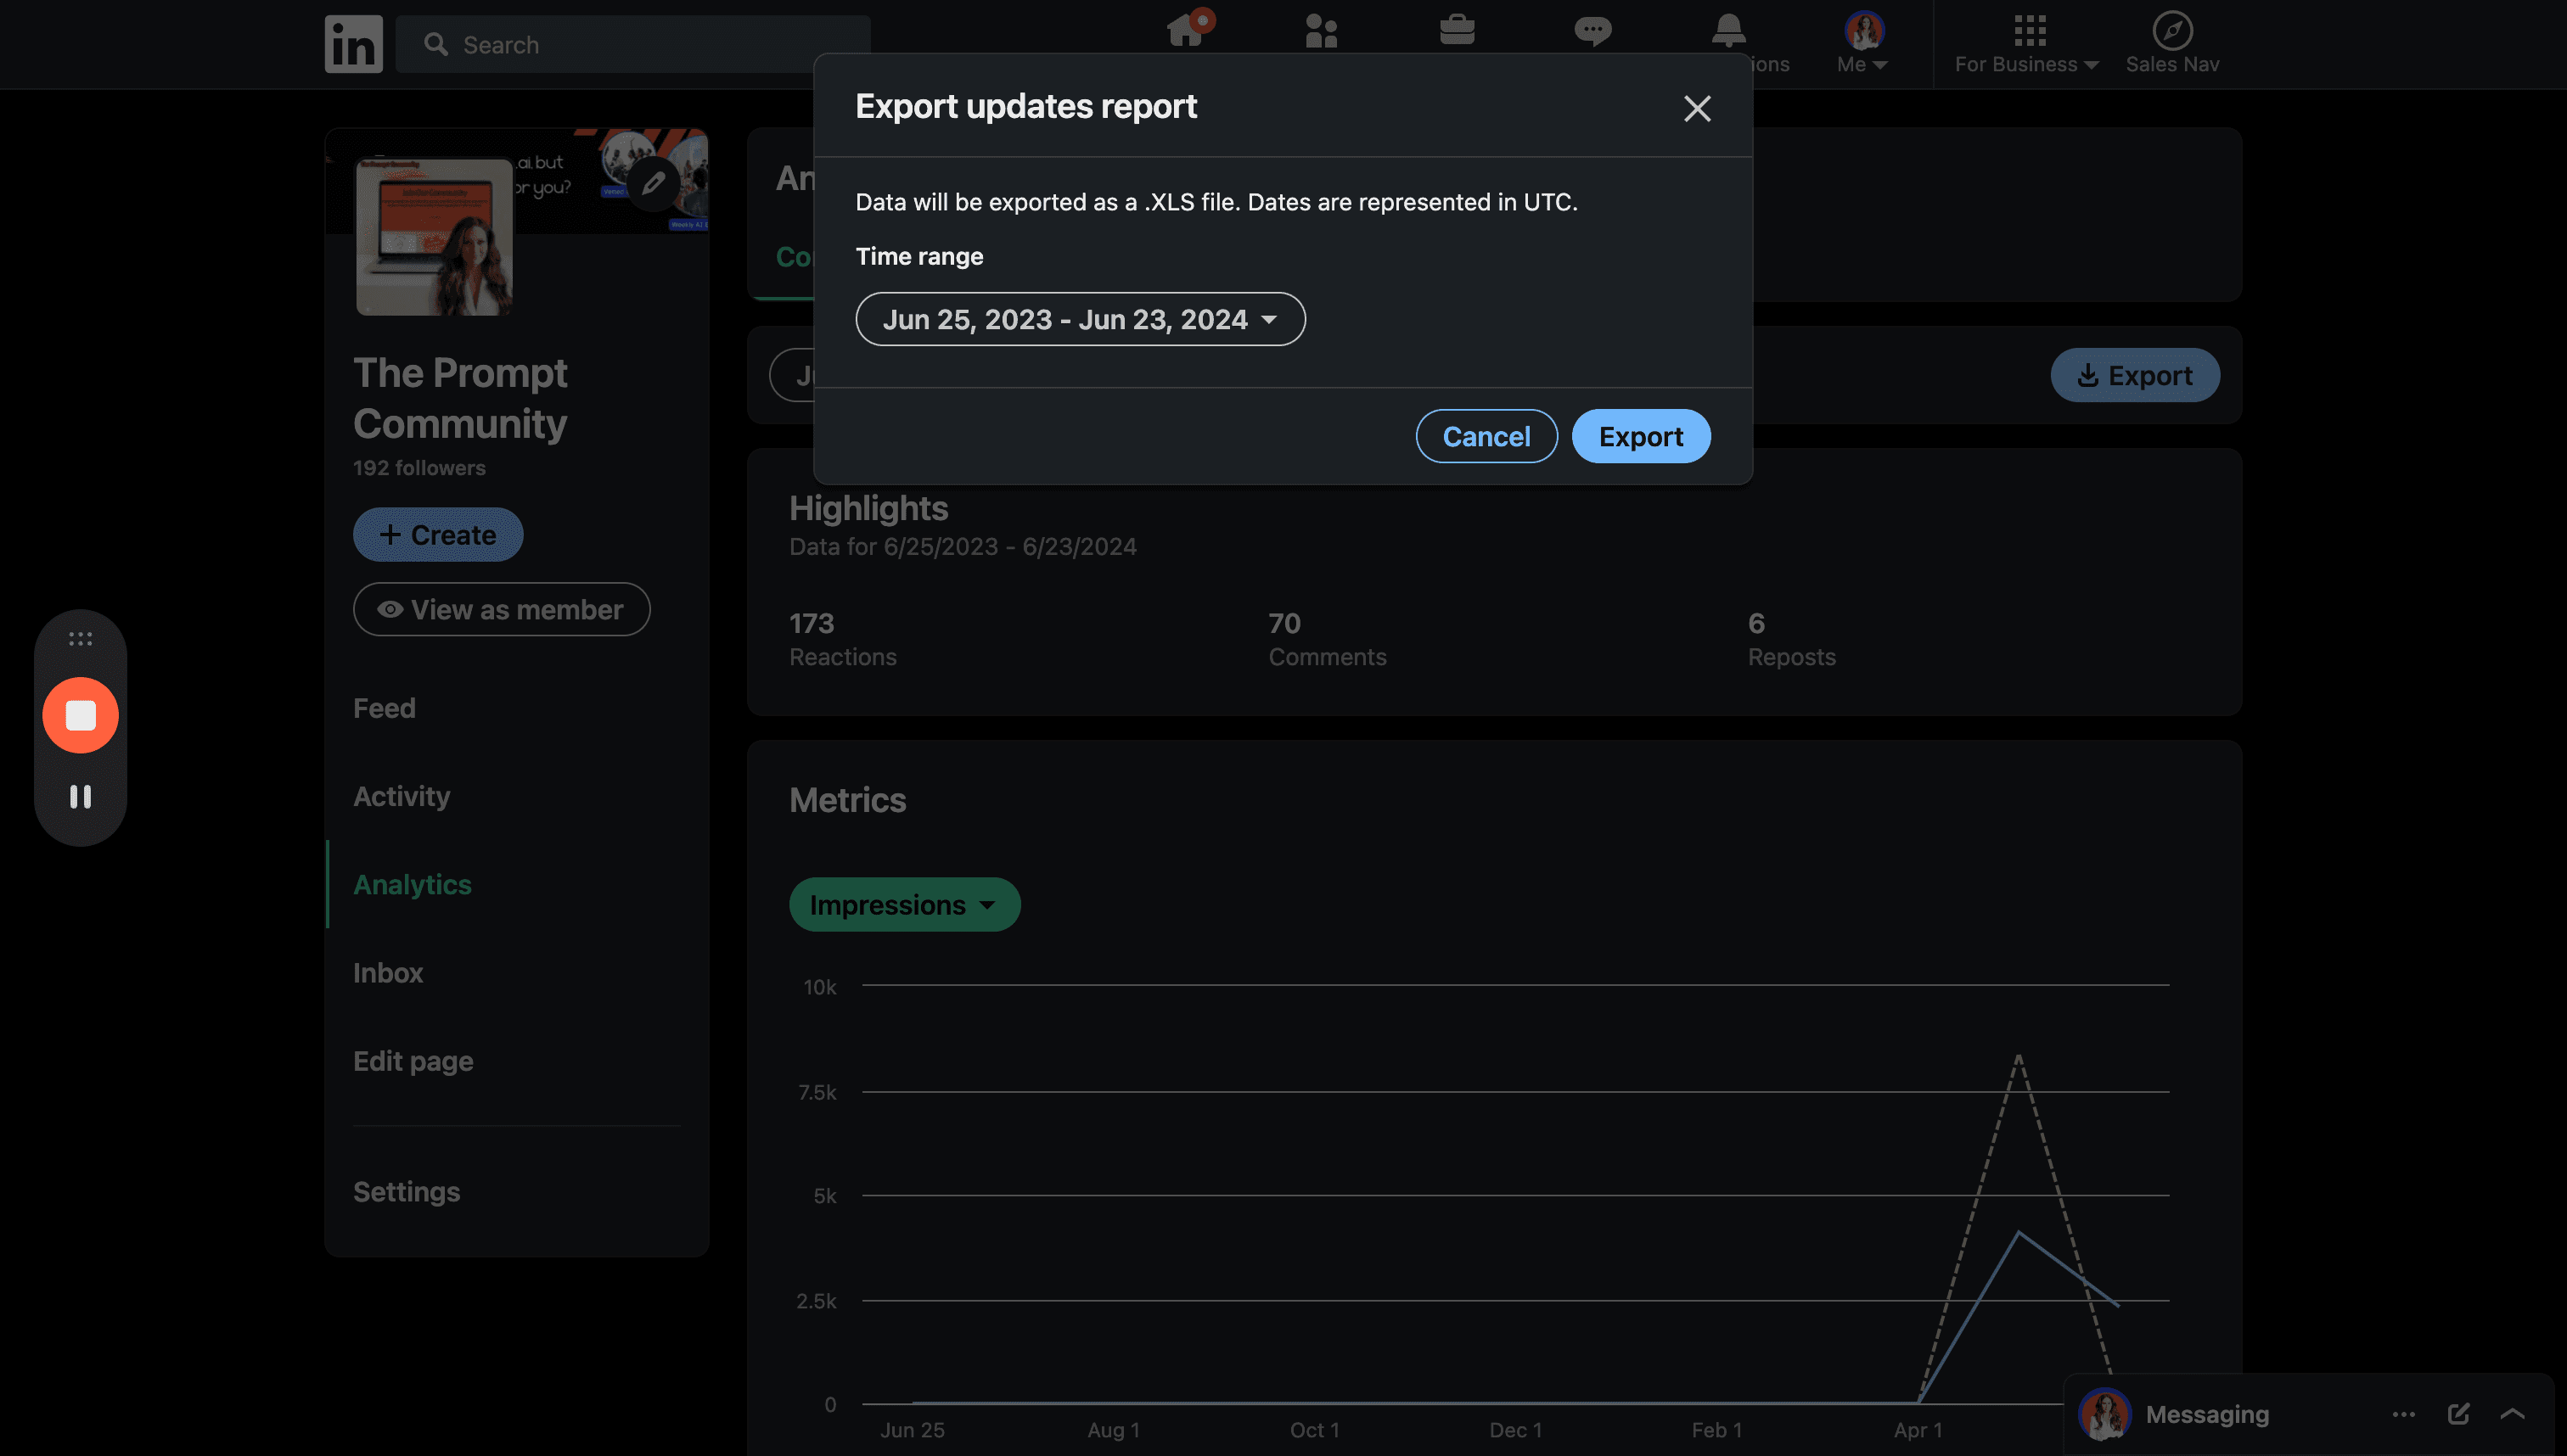Open the Impressions metric dropdown
The image size is (2567, 1456).
click(904, 904)
